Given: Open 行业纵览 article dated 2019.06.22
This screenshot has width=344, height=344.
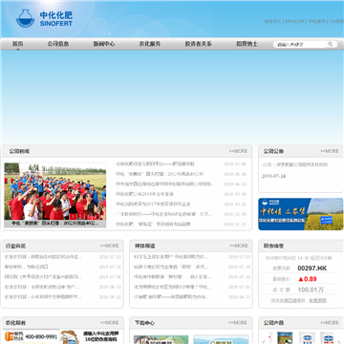Looking at the screenshot, I should tap(43, 297).
